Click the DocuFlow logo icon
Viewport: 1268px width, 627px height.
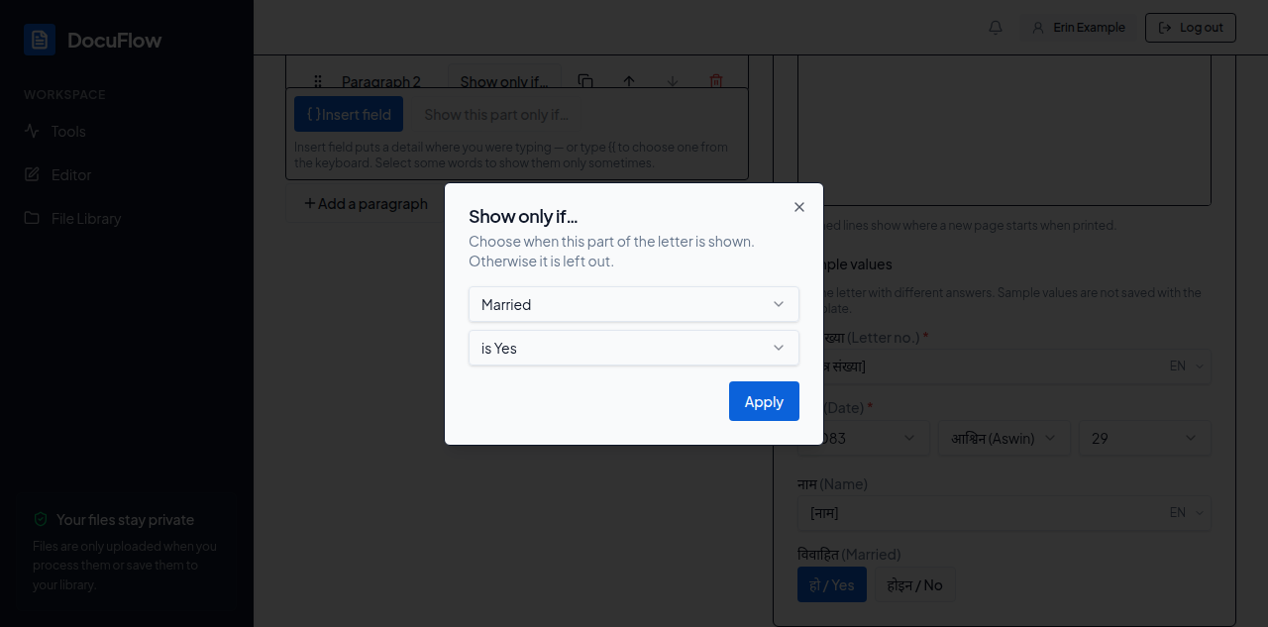click(40, 40)
